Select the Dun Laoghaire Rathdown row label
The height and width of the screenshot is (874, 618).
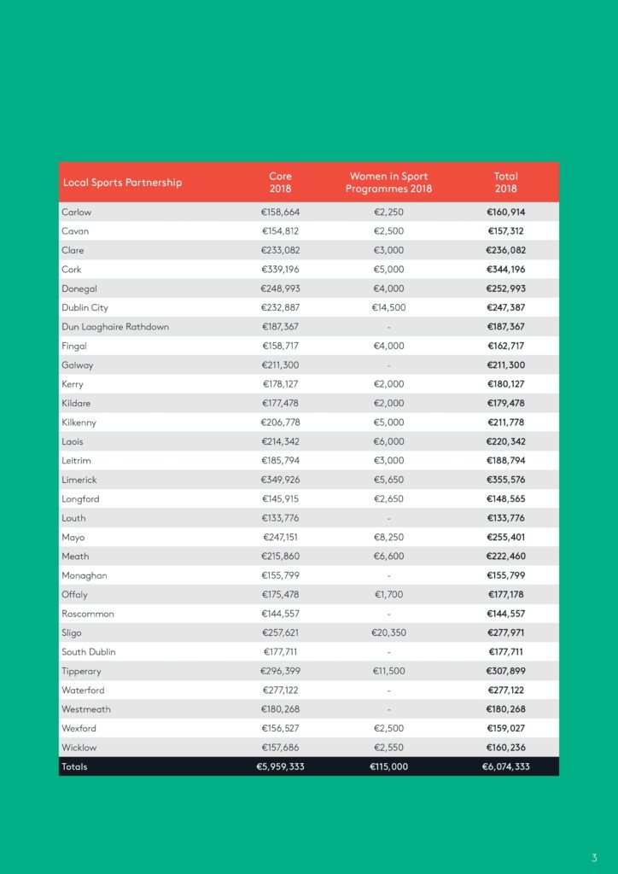tap(114, 327)
